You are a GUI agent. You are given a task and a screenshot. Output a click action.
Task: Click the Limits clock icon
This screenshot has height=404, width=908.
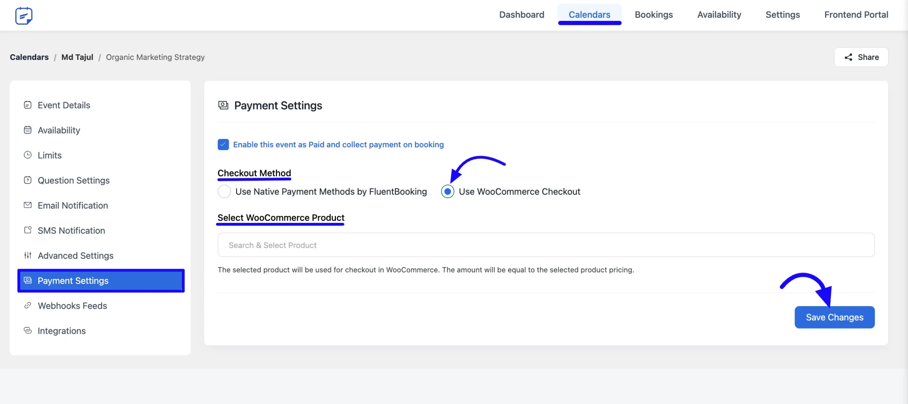pos(28,155)
